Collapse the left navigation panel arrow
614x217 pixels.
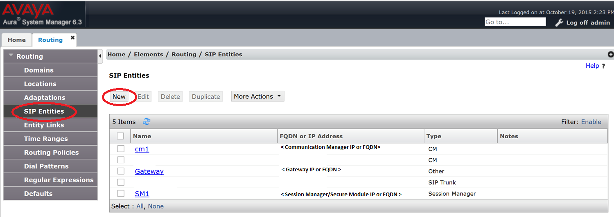pyautogui.click(x=100, y=56)
